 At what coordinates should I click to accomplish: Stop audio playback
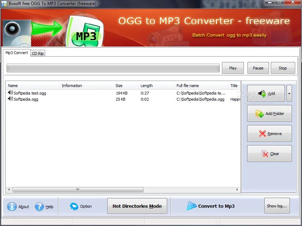click(x=283, y=68)
